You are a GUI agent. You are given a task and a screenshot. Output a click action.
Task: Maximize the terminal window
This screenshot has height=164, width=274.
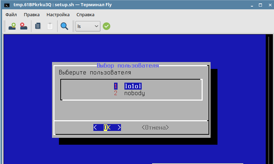point(260,5)
